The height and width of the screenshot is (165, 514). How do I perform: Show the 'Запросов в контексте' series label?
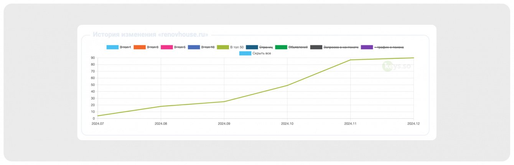(x=341, y=47)
